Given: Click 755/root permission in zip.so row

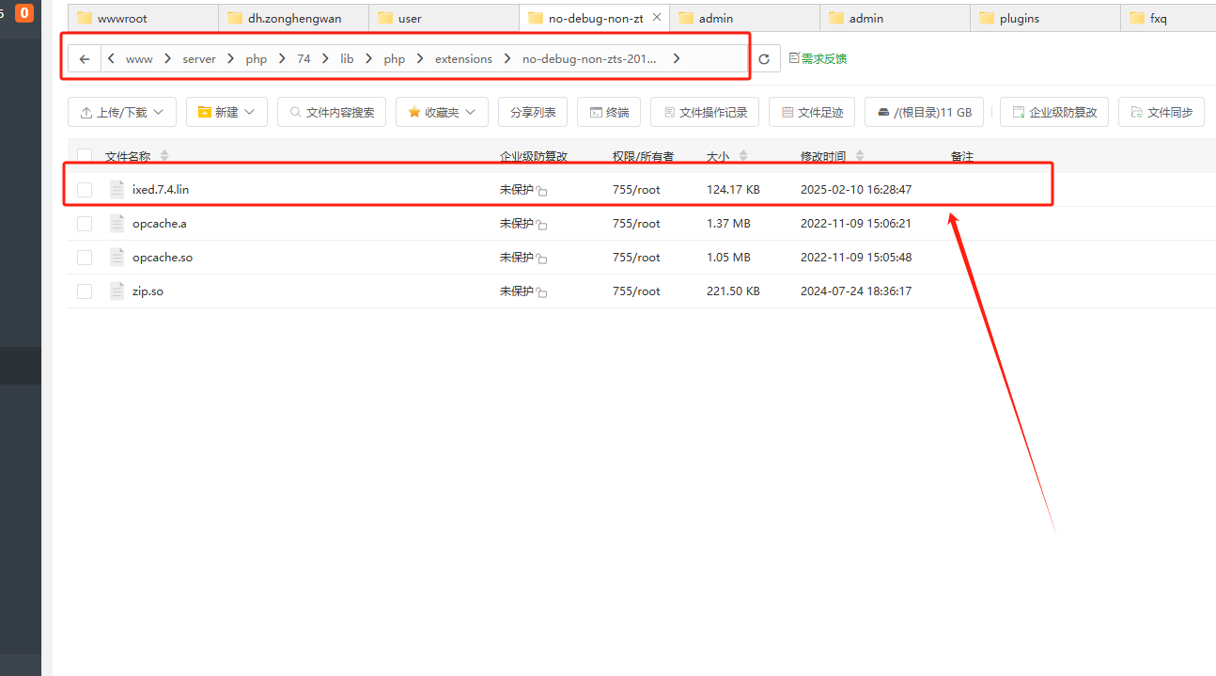Looking at the screenshot, I should point(636,291).
